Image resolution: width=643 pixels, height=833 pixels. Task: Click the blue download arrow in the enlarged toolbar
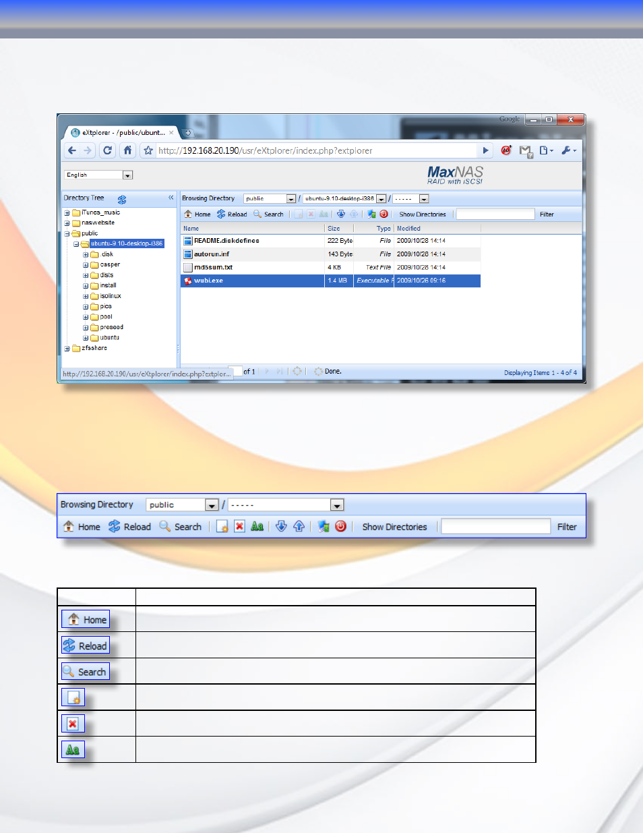(x=281, y=527)
